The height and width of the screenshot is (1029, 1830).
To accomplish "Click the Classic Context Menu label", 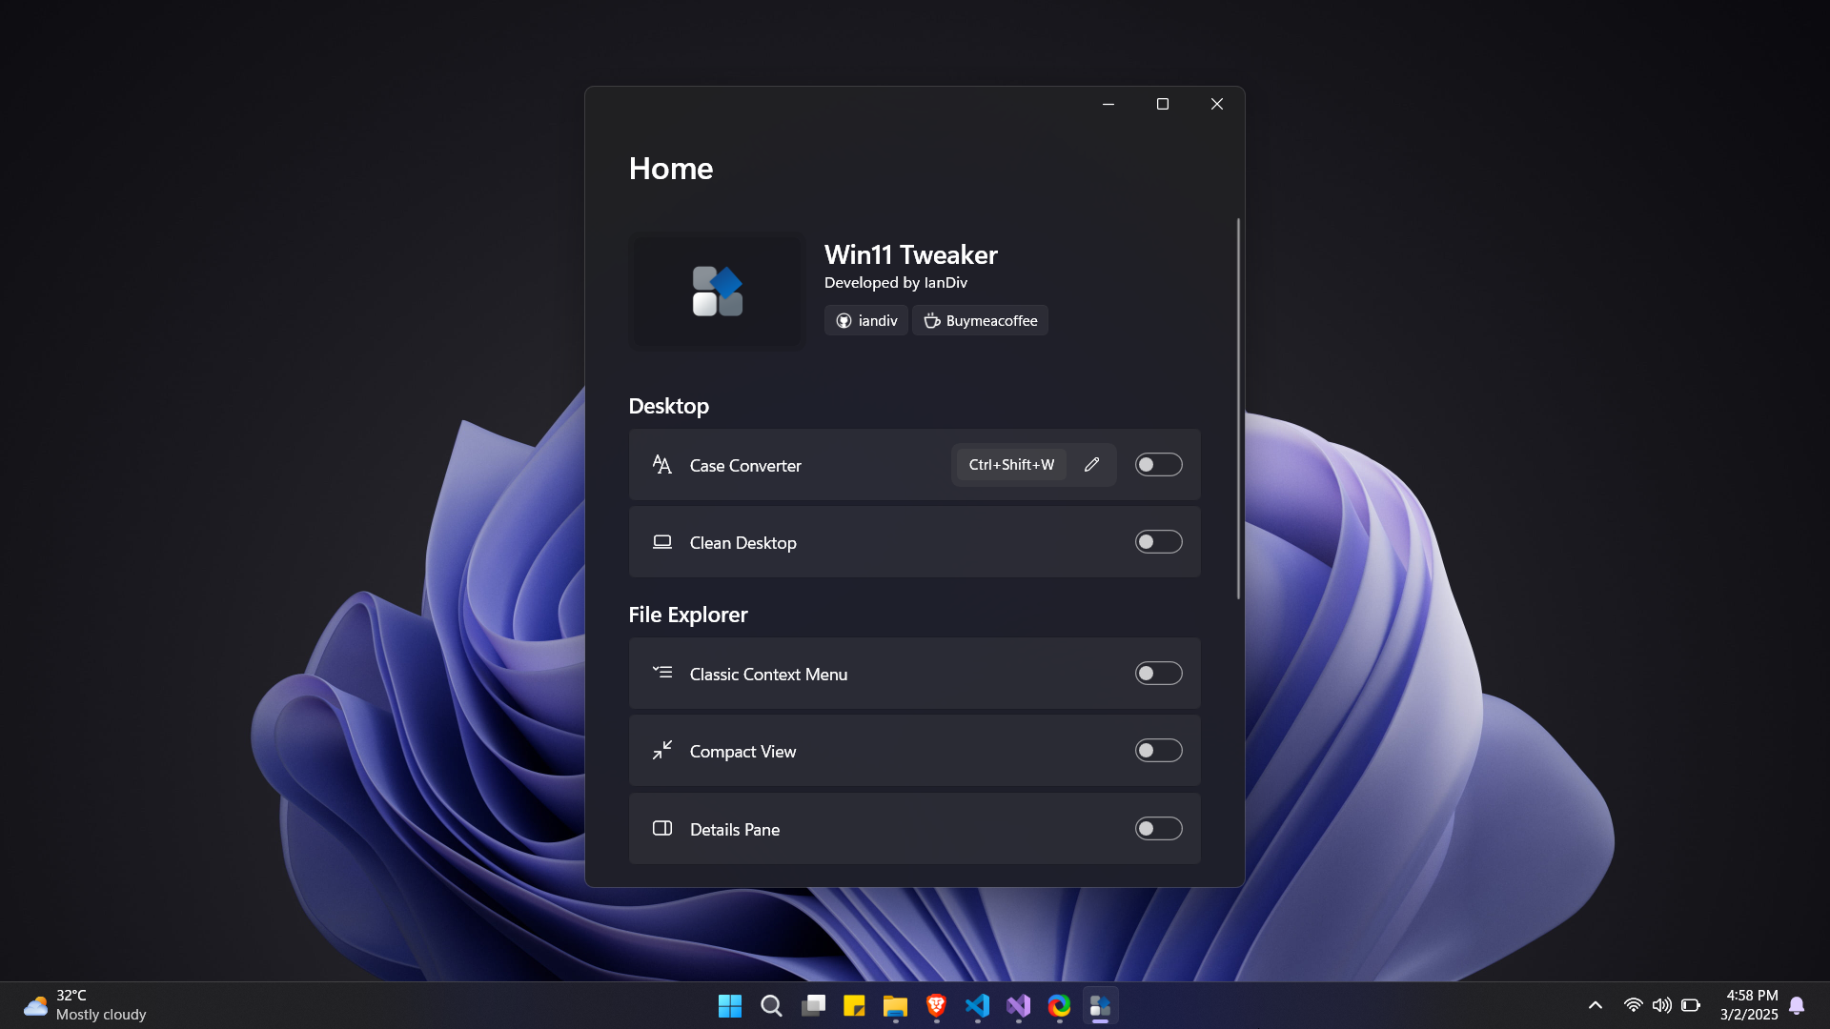I will (x=768, y=675).
